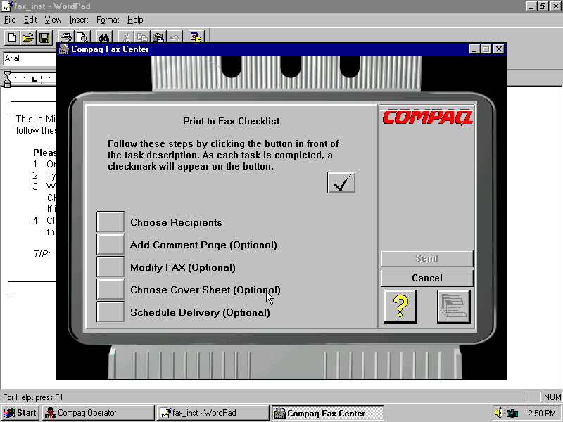Click the fax tray icon beside the clock

(512, 414)
